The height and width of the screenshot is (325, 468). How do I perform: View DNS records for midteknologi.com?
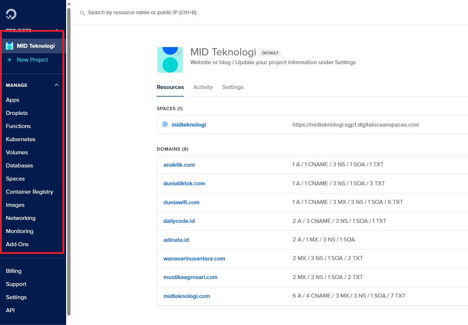coord(187,296)
